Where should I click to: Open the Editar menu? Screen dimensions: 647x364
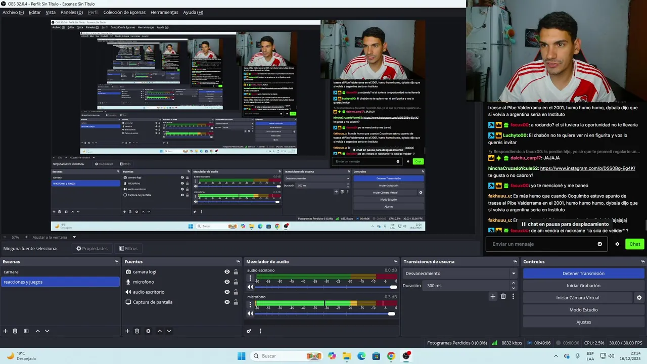35,12
